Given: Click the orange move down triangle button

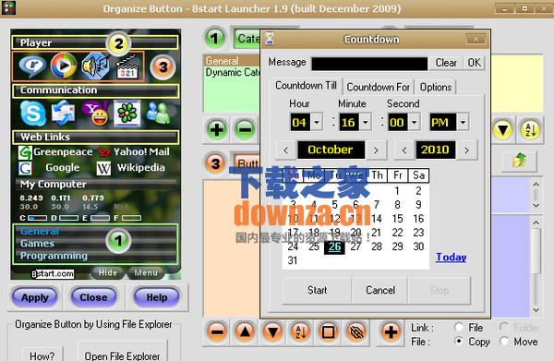Looking at the screenshot, I should [272, 332].
